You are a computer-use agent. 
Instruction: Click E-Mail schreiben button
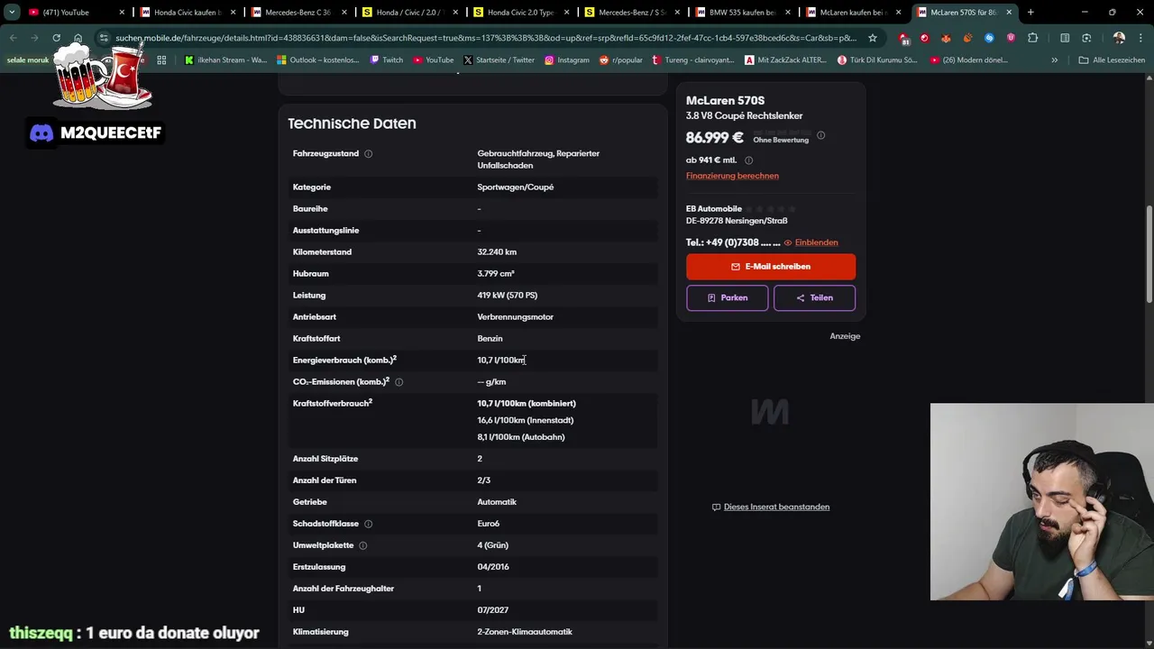tap(771, 267)
